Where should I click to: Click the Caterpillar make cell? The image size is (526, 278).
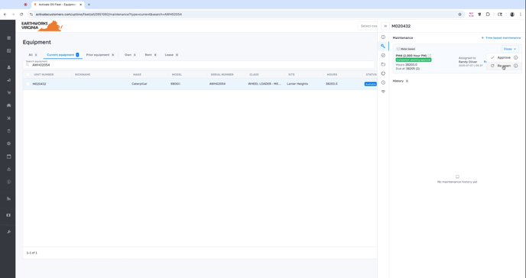coord(139,84)
